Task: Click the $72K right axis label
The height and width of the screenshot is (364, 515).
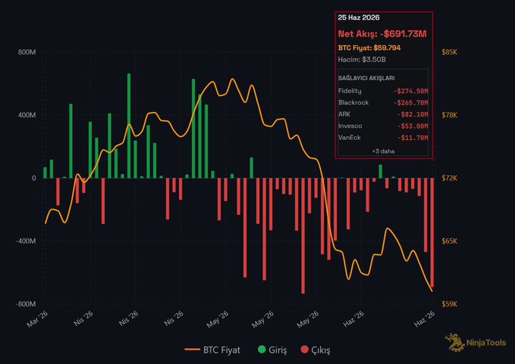Action: click(449, 179)
